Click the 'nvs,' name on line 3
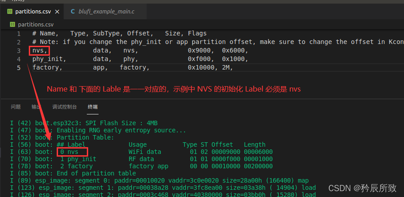This screenshot has height=197, width=404. pos(40,51)
